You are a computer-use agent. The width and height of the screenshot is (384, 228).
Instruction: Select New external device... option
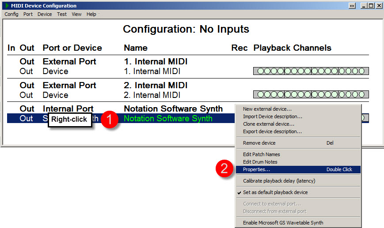pyautogui.click(x=267, y=109)
